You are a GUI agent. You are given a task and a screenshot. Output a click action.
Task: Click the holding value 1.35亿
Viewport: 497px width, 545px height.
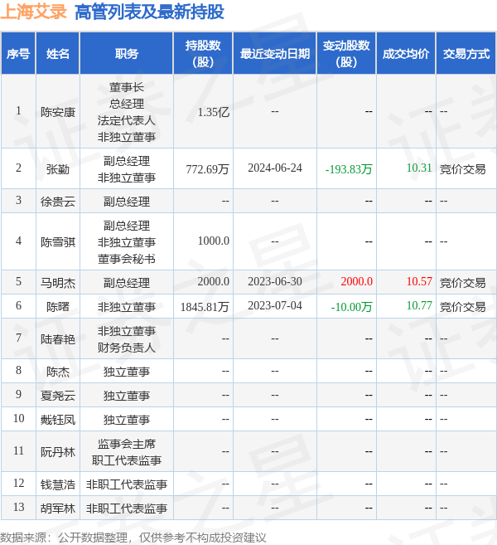click(x=213, y=112)
